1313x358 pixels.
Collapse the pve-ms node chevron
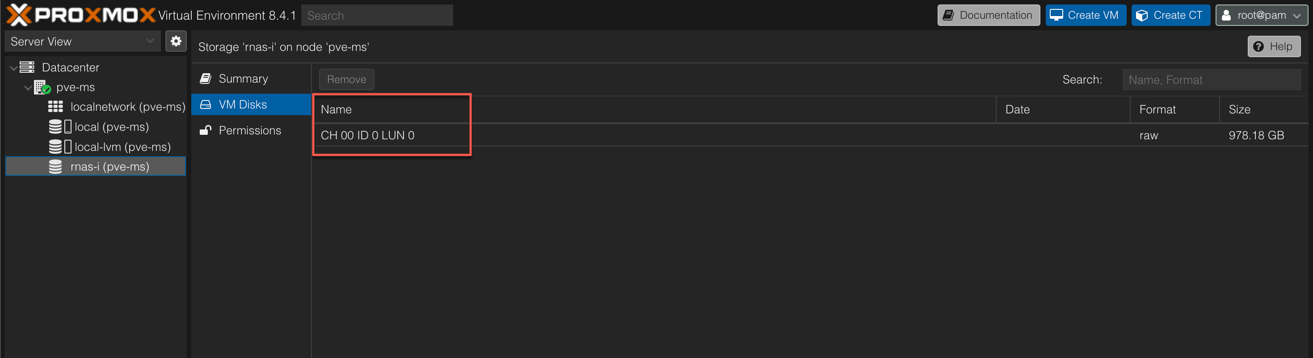tap(28, 87)
